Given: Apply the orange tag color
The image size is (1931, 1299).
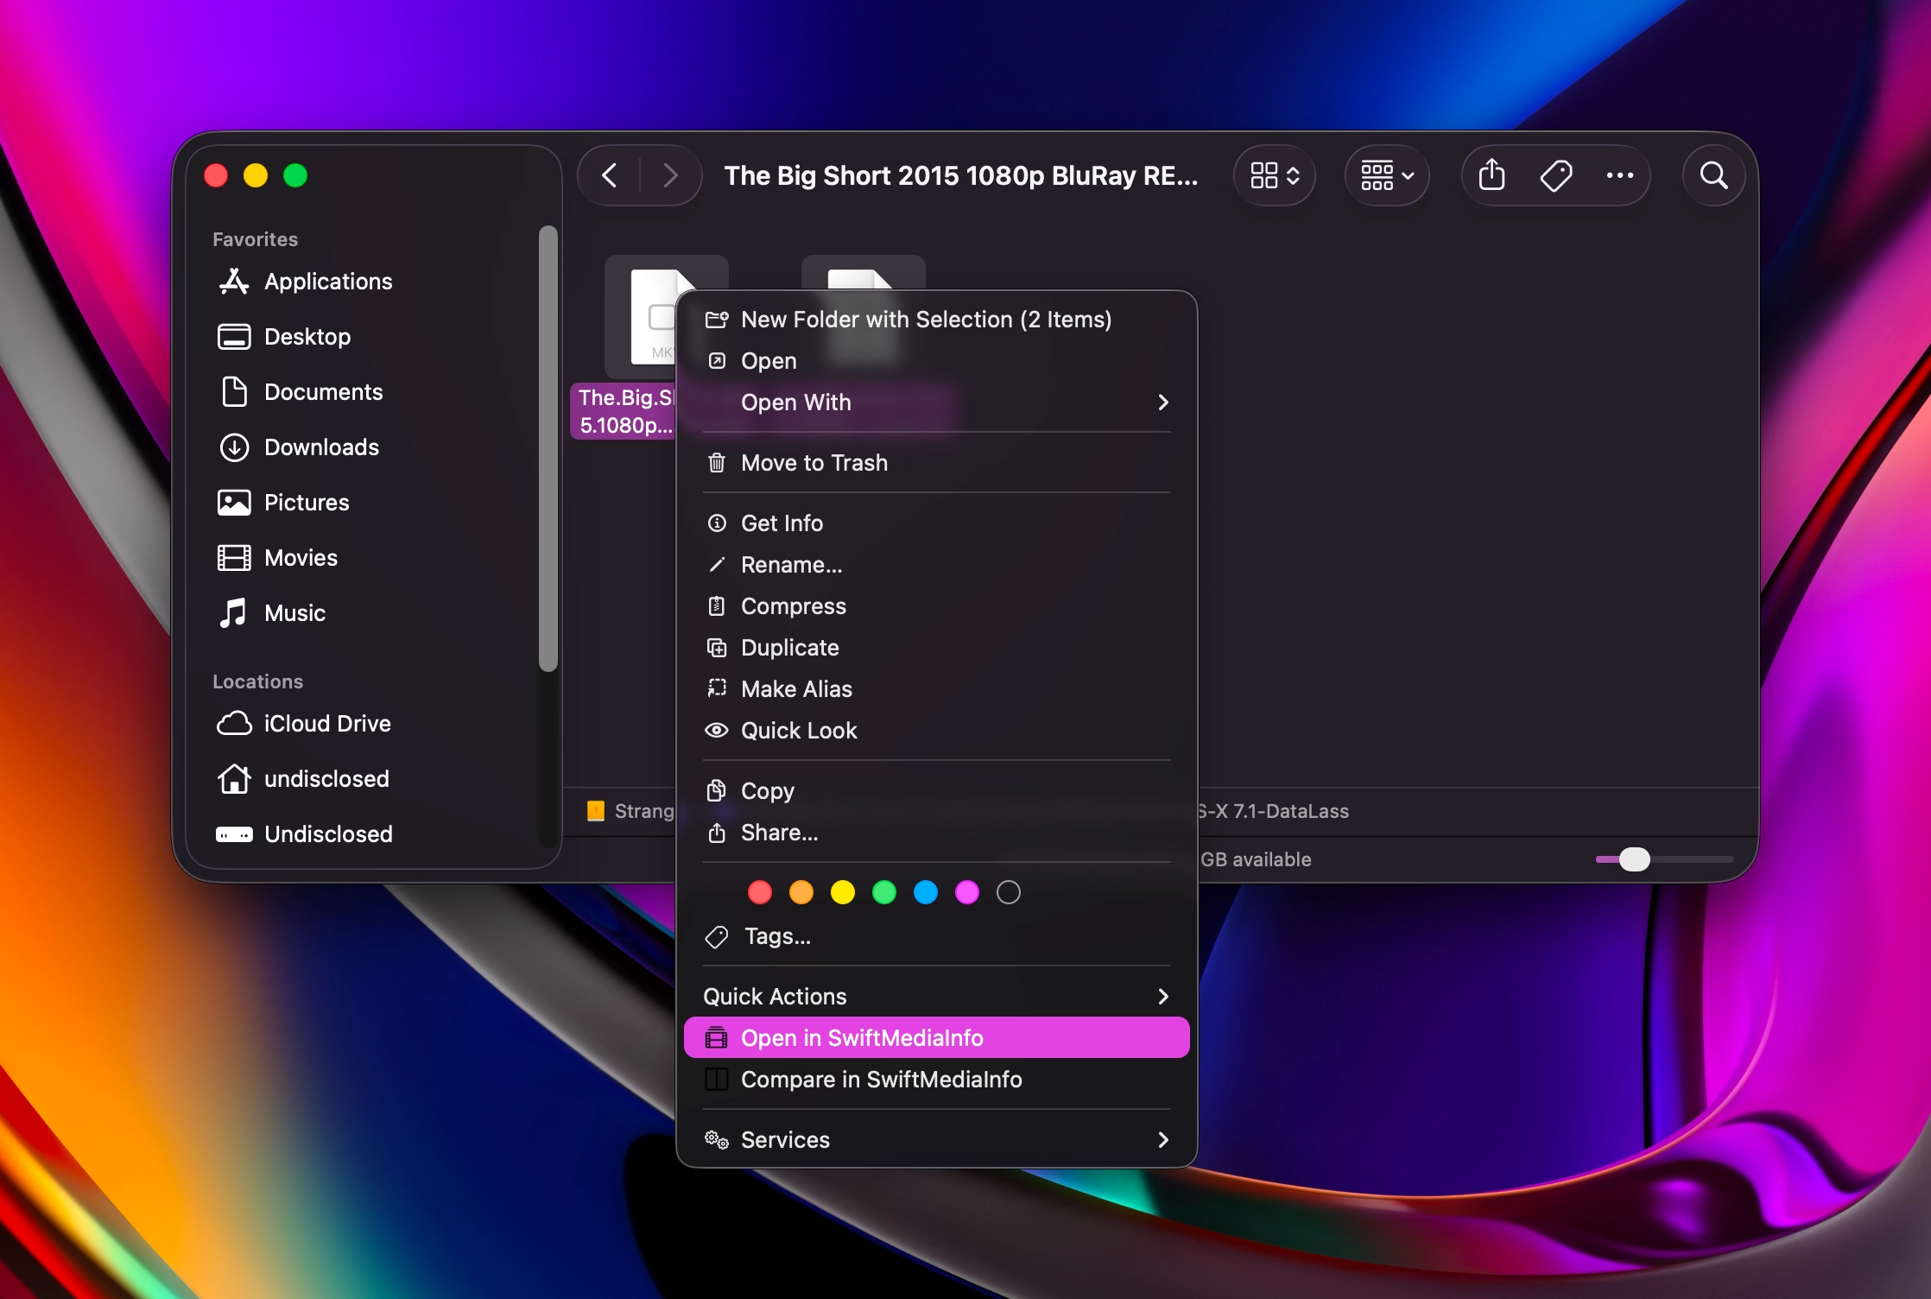Looking at the screenshot, I should pyautogui.click(x=801, y=892).
